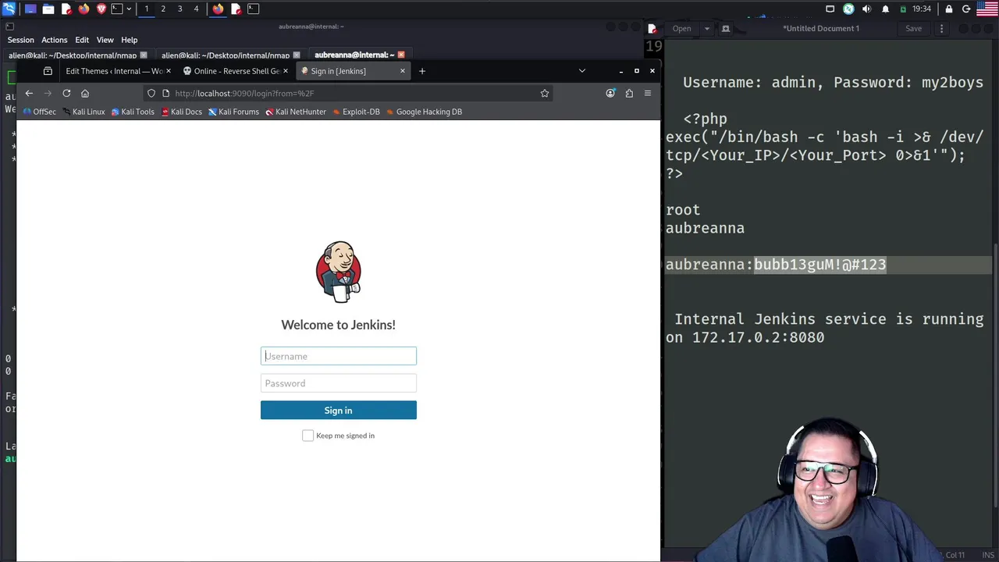999x562 pixels.
Task: Close the aubreanna@internal terminal tab
Action: [401, 55]
